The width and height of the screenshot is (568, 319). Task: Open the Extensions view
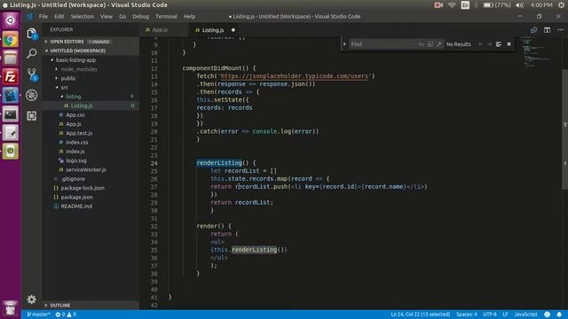(x=32, y=116)
